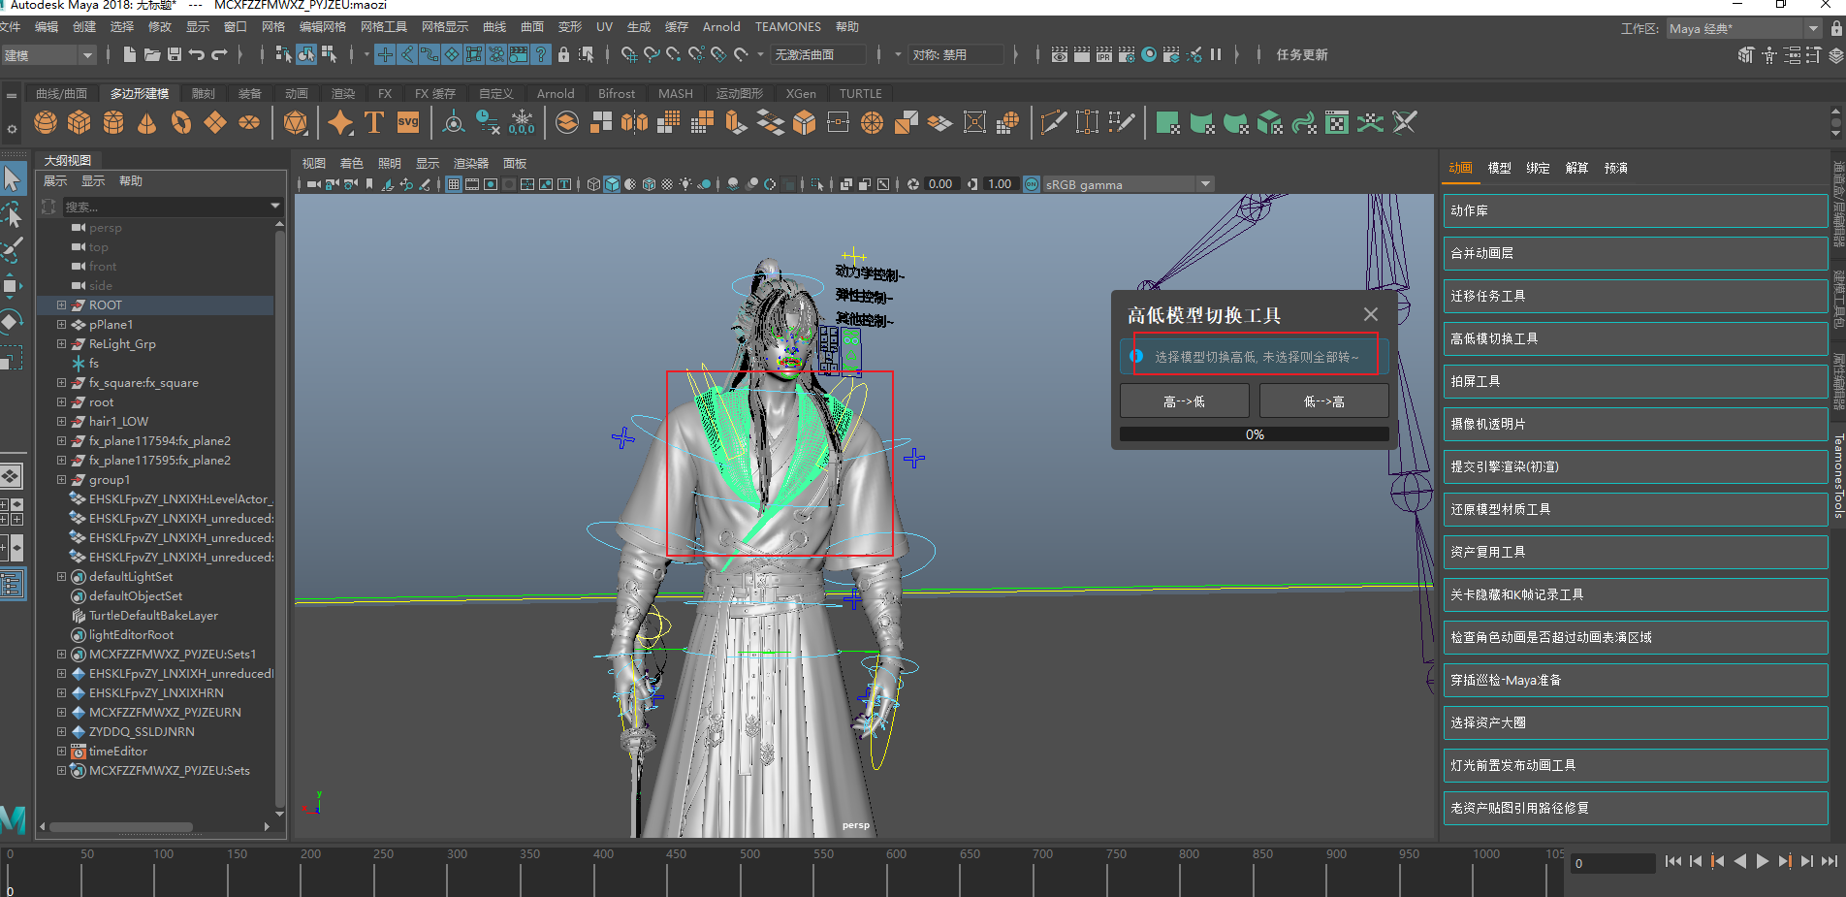
Task: Open the 网格工具 menu
Action: pos(384,27)
